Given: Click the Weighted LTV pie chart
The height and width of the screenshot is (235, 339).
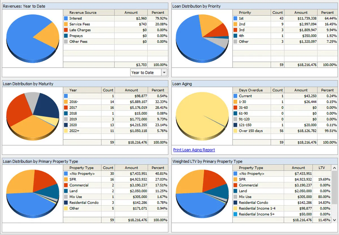Looking at the screenshot, I should [x=202, y=194].
